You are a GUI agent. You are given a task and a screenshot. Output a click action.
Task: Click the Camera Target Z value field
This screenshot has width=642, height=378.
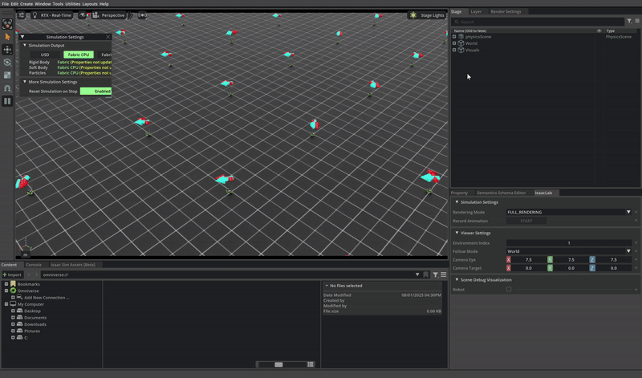tap(613, 268)
